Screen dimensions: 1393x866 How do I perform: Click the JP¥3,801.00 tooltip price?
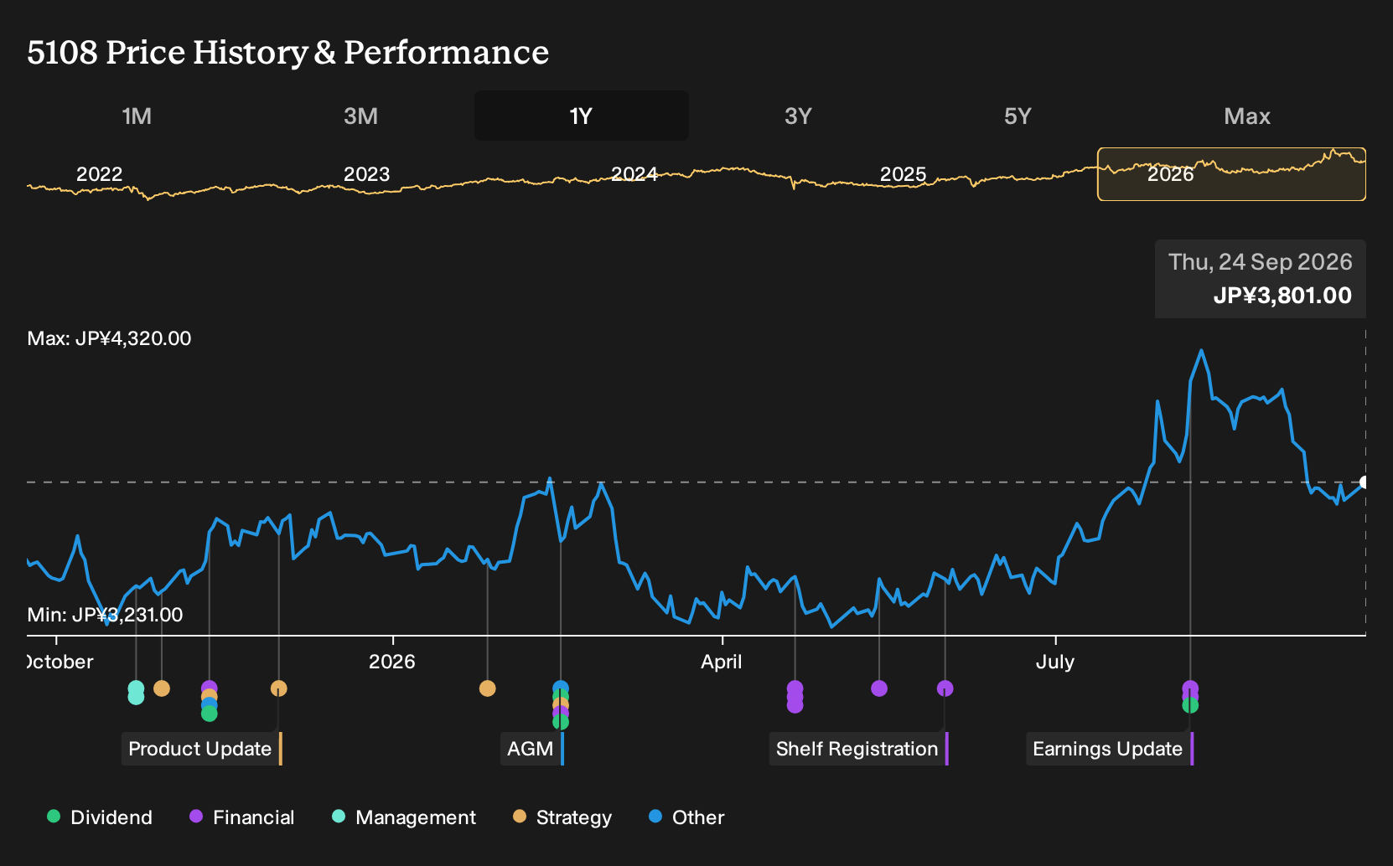(1282, 296)
